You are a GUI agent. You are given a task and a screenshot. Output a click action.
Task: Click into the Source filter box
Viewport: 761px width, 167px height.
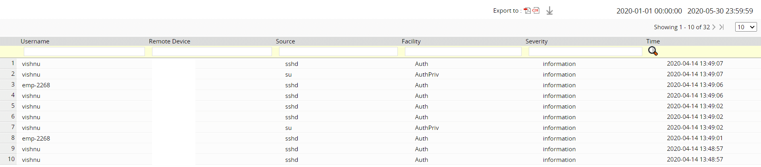coord(338,52)
